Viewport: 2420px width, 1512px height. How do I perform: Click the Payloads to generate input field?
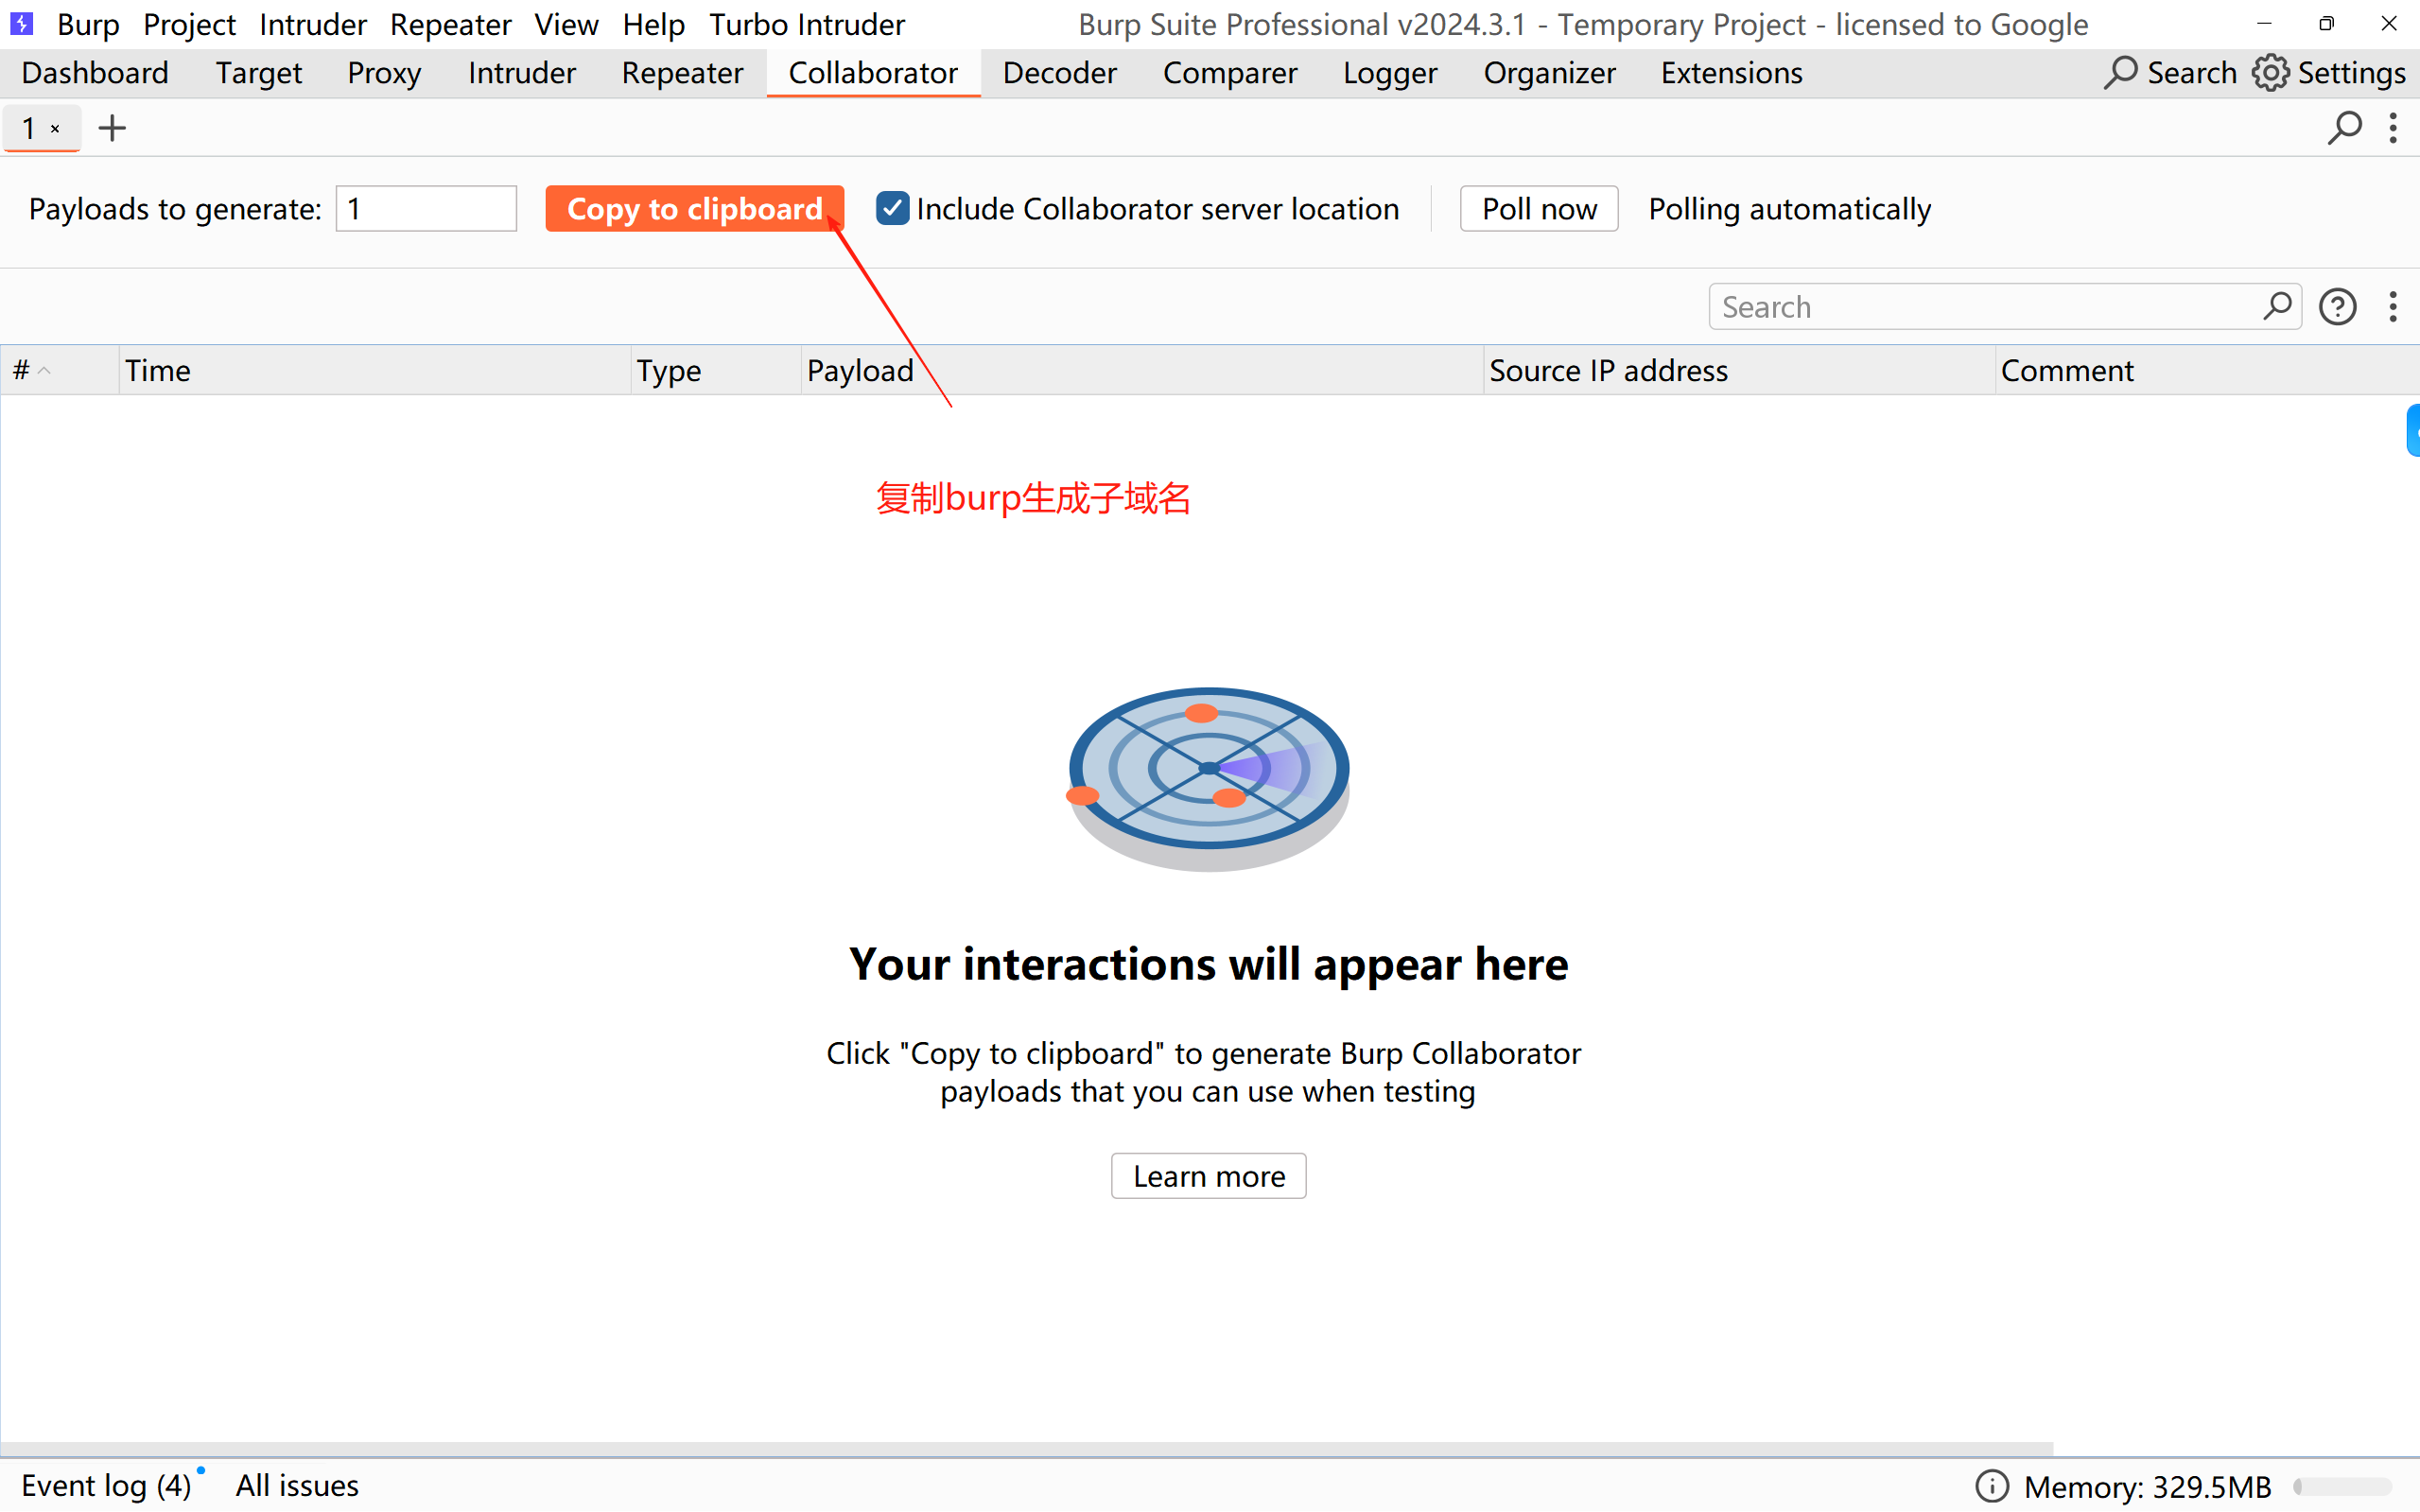tap(426, 209)
